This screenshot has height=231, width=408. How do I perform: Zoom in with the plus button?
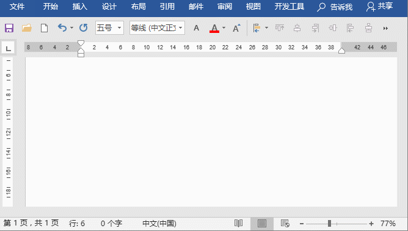tap(371, 224)
